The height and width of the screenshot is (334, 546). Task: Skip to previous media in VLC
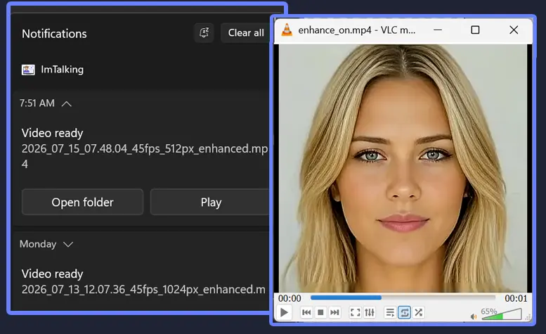(306, 312)
